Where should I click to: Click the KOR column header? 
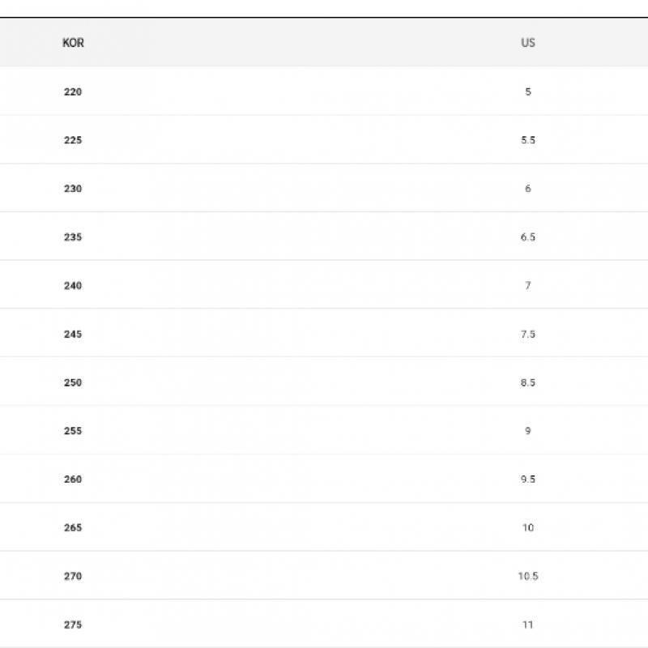pyautogui.click(x=73, y=43)
